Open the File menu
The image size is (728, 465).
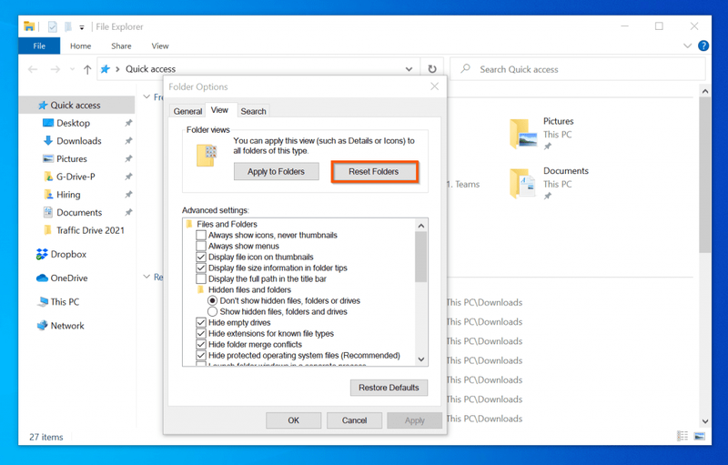(x=39, y=45)
